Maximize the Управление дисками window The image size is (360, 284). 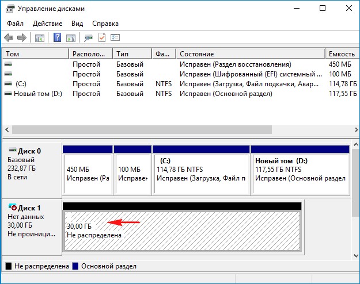click(323, 9)
